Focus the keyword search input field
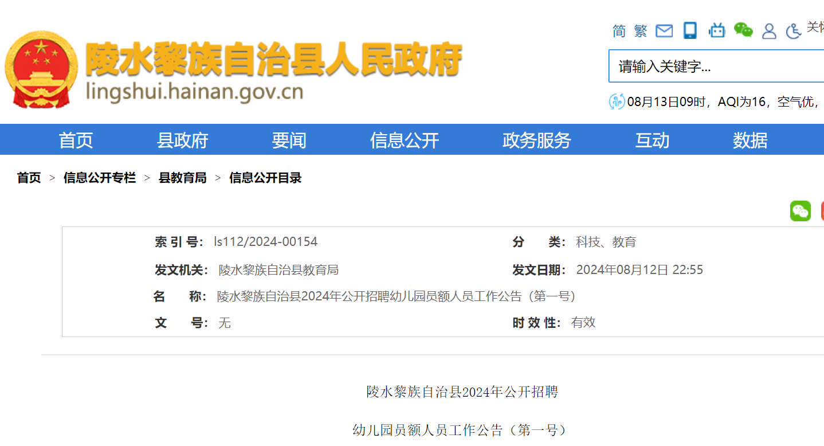 [x=716, y=66]
